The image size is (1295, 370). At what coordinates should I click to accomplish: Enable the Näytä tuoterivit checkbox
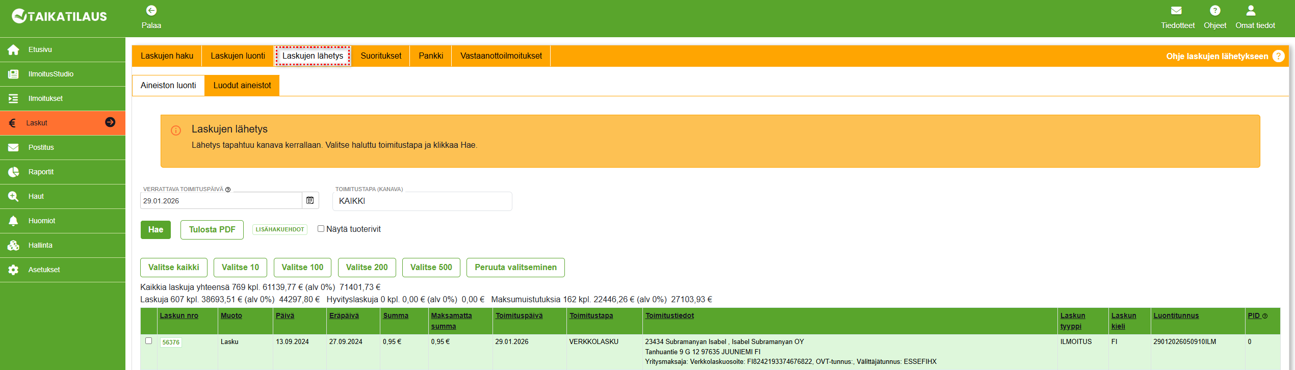(321, 229)
